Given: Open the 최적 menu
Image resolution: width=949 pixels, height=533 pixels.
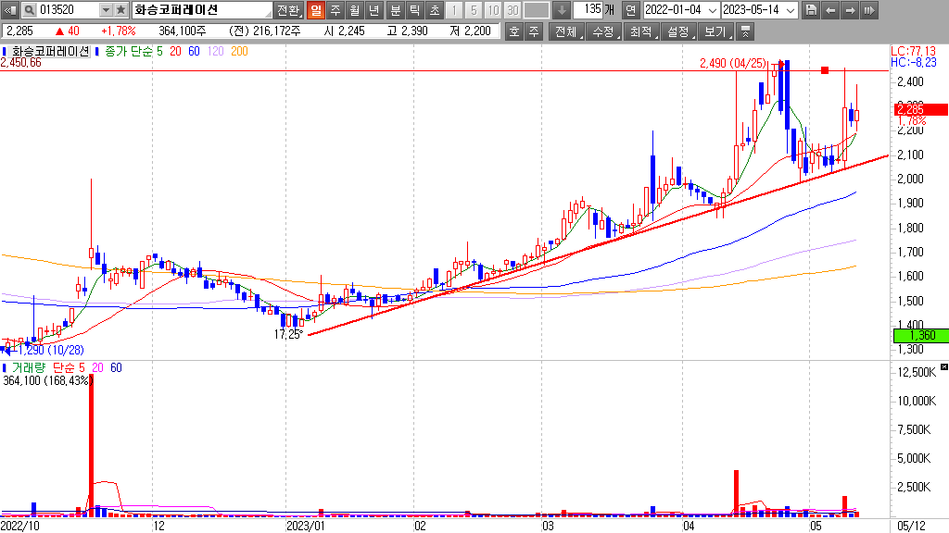Looking at the screenshot, I should 641,31.
